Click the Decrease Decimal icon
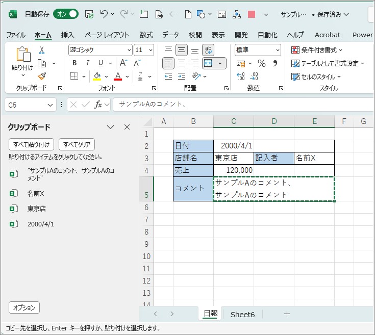Image resolution: width=375 pixels, height=335 pixels. pos(254,76)
